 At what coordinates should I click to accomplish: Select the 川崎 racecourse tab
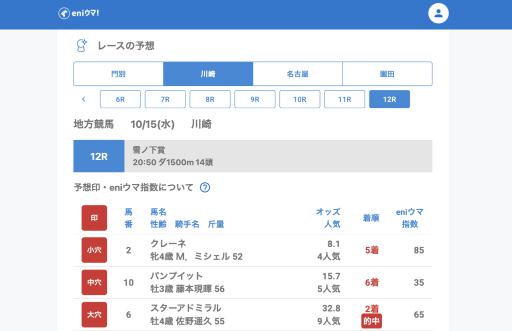(x=208, y=74)
